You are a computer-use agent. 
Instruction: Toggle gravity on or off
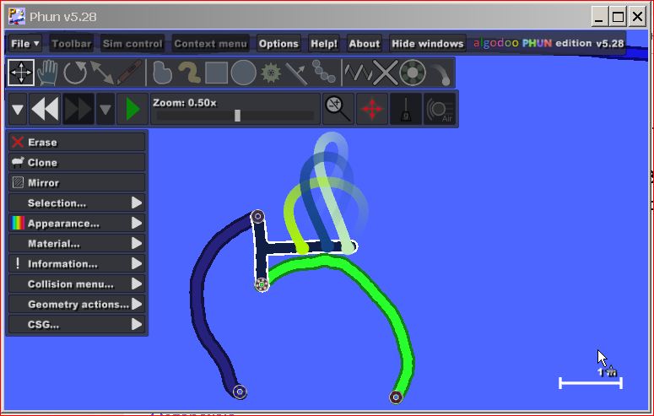pyautogui.click(x=406, y=109)
